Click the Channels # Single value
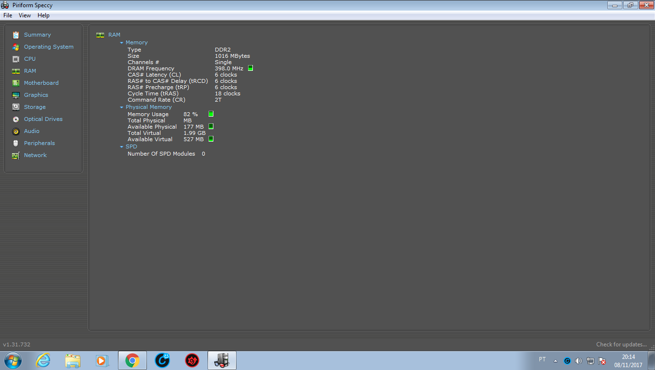The height and width of the screenshot is (370, 655). pyautogui.click(x=223, y=62)
